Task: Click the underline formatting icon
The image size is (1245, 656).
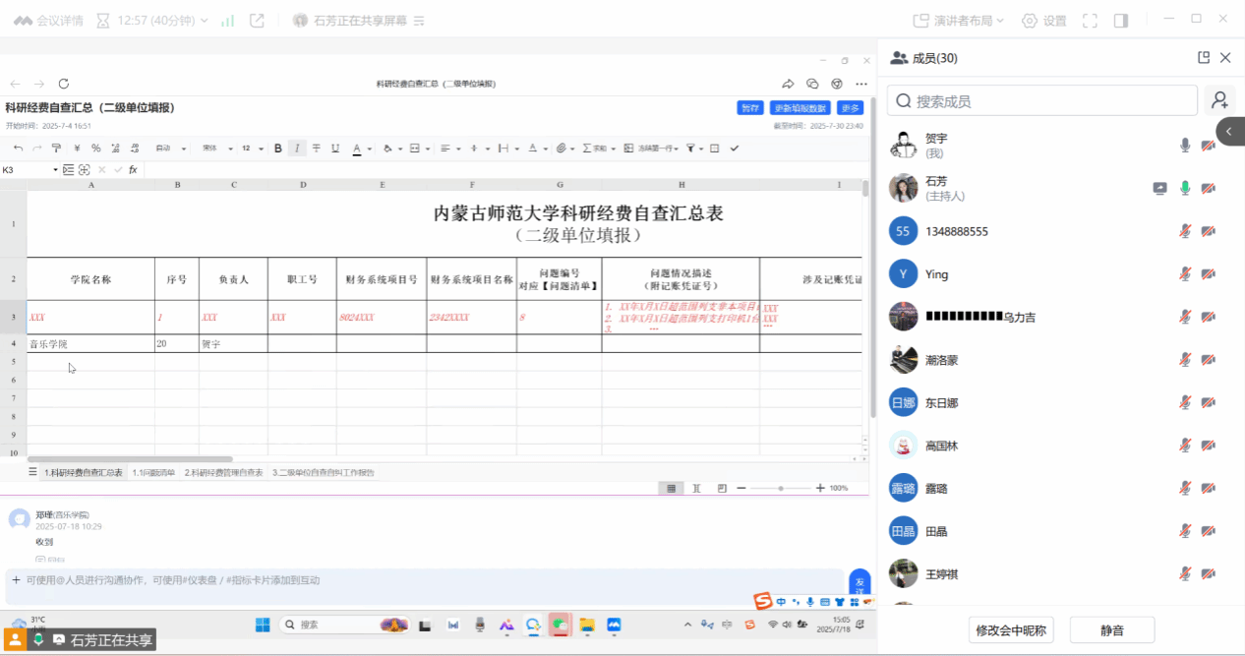Action: [x=335, y=149]
